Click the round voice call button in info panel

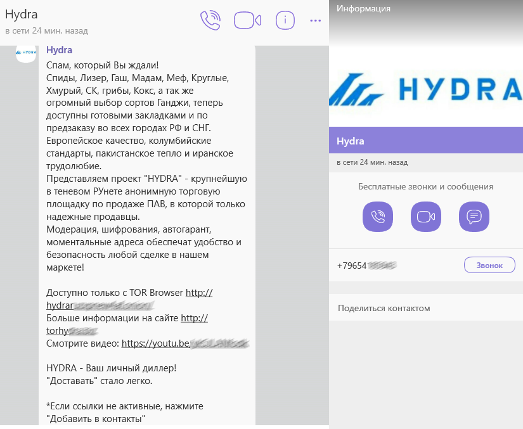(x=378, y=217)
